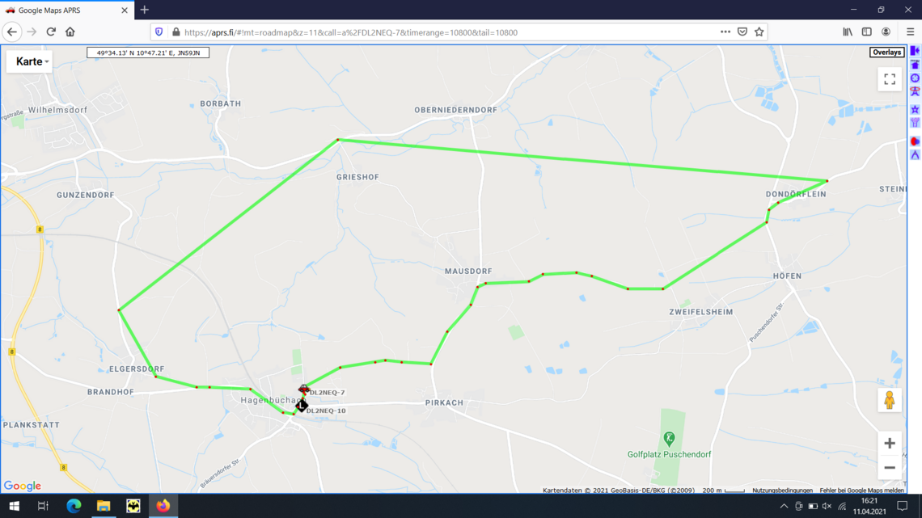This screenshot has height=518, width=922.
Task: Click the sidebar expand arrow icon
Action: [915, 51]
